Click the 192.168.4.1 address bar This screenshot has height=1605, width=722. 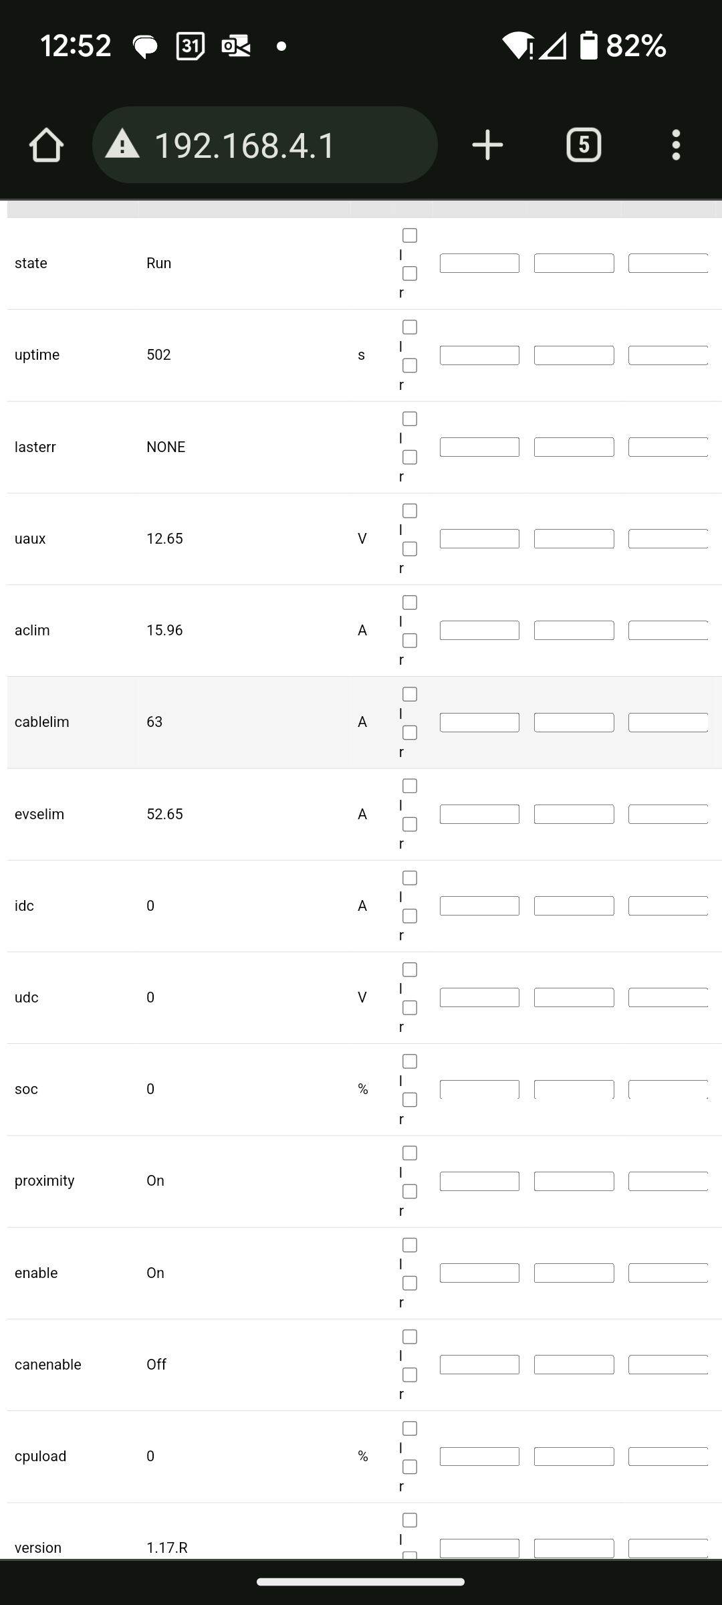tap(265, 145)
